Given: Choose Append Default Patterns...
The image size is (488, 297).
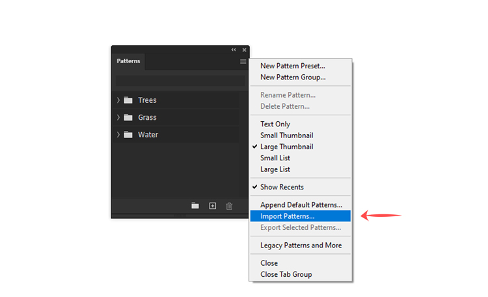Looking at the screenshot, I should tap(301, 205).
